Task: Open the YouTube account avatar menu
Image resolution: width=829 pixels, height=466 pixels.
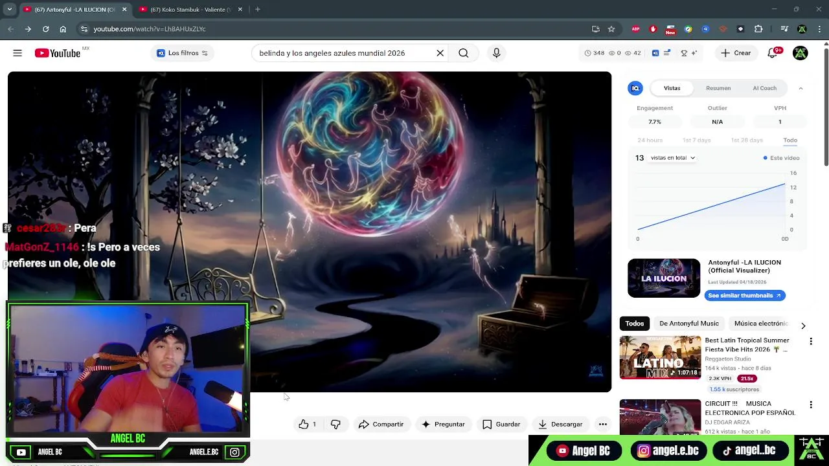Action: (801, 53)
